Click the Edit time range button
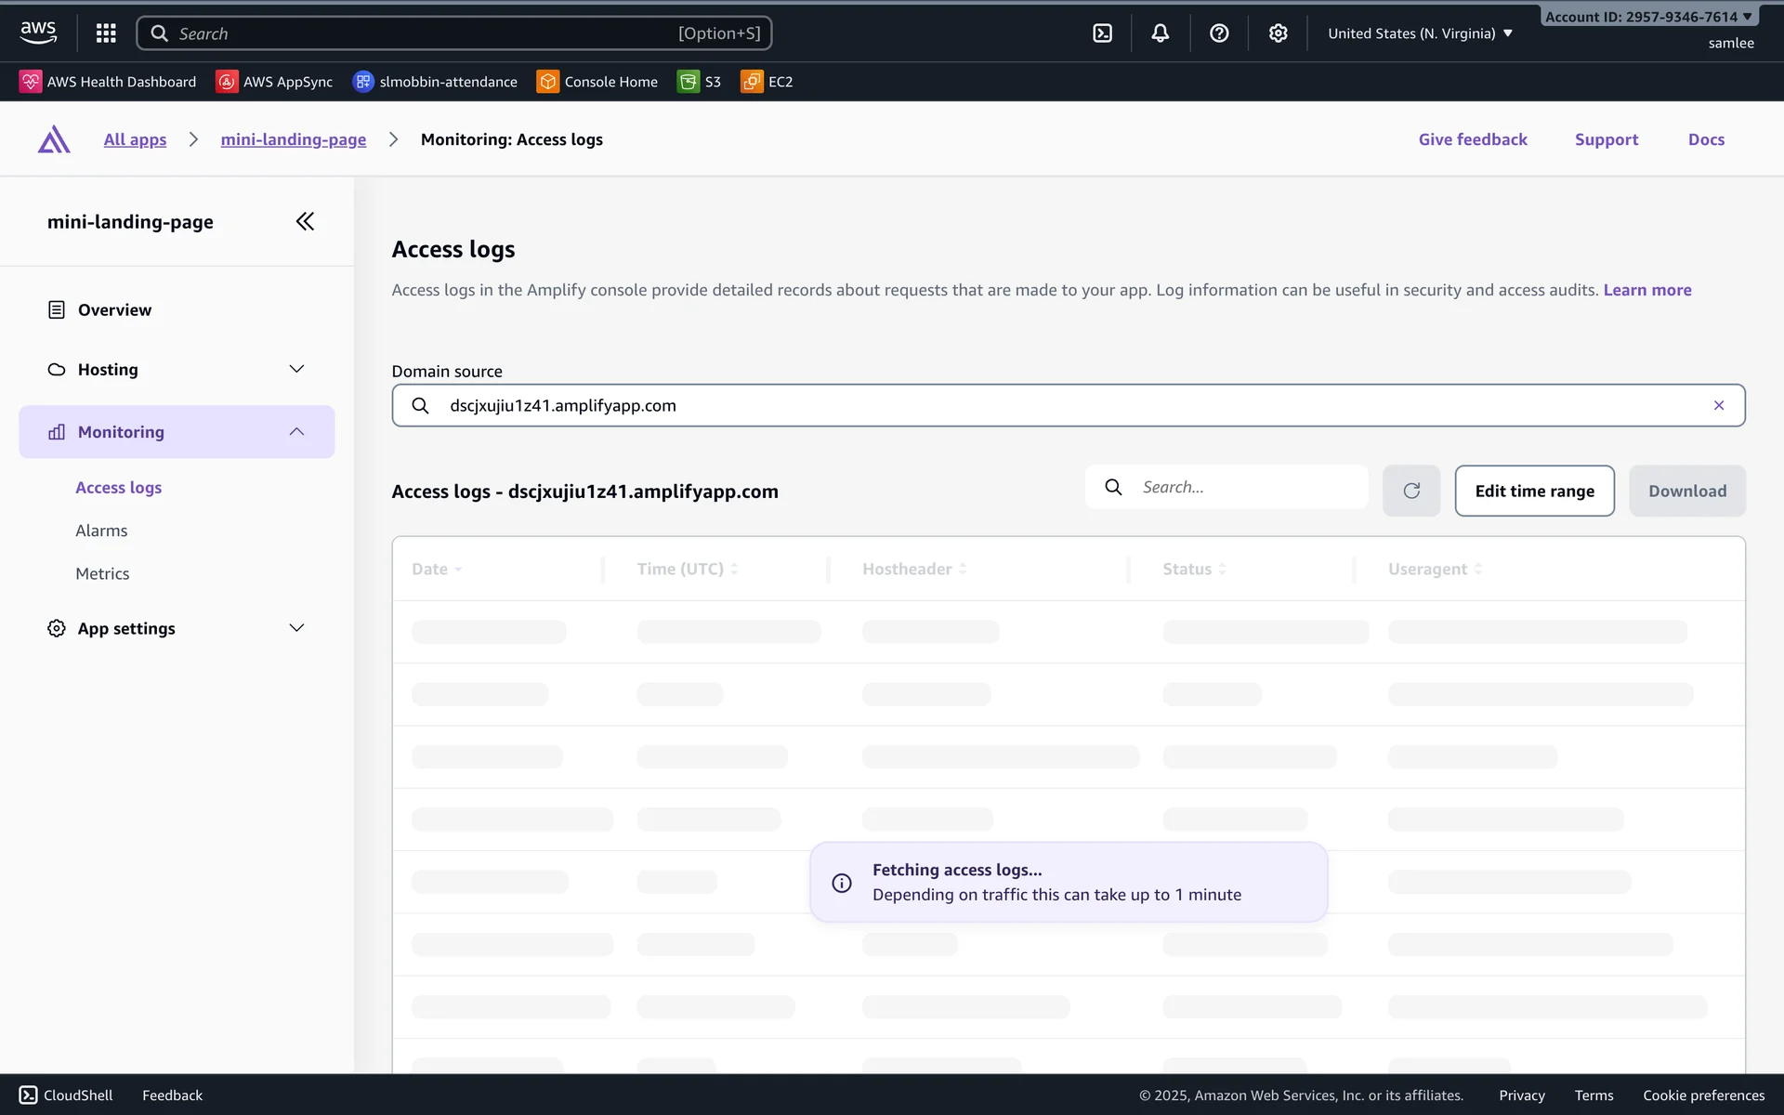Image resolution: width=1784 pixels, height=1115 pixels. (1534, 491)
